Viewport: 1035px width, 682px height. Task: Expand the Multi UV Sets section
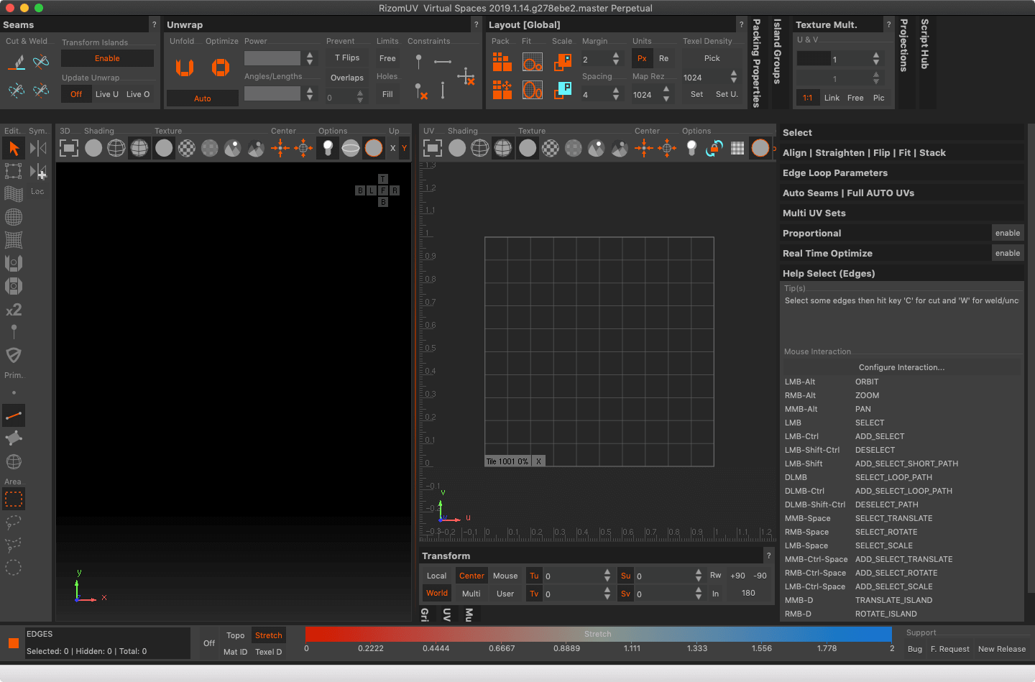click(814, 213)
